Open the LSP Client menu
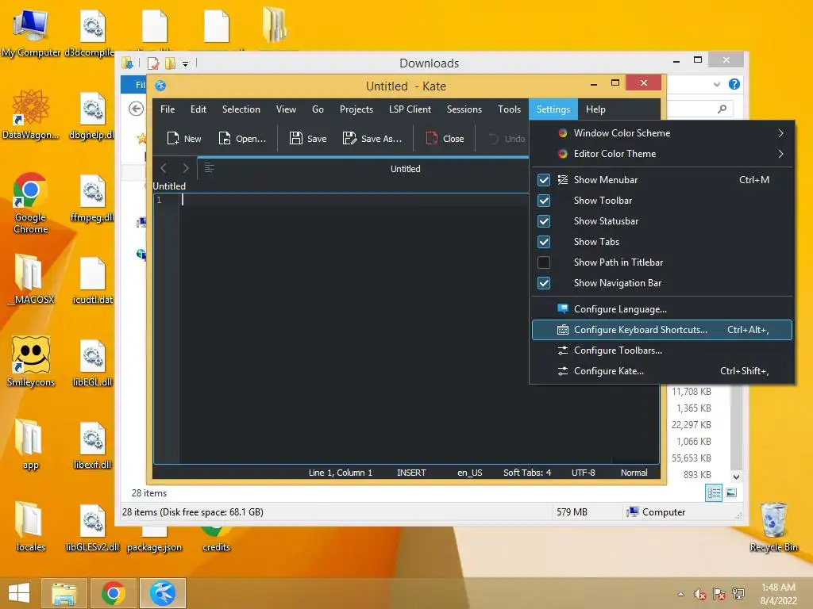This screenshot has height=609, width=813. pyautogui.click(x=410, y=109)
